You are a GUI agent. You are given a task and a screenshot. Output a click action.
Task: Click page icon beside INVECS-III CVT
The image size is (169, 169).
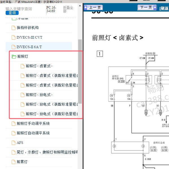14,37
